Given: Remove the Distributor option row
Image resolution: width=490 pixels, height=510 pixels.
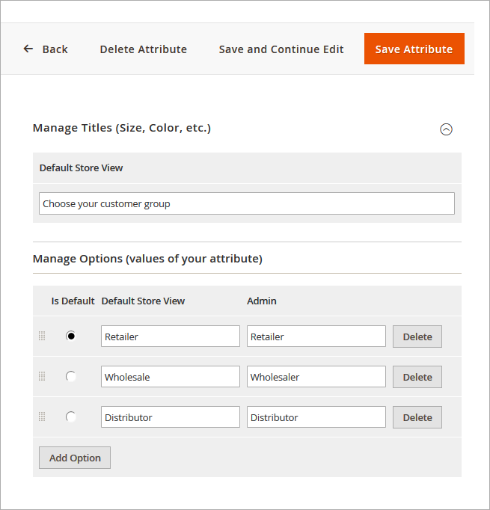Looking at the screenshot, I should point(417,417).
